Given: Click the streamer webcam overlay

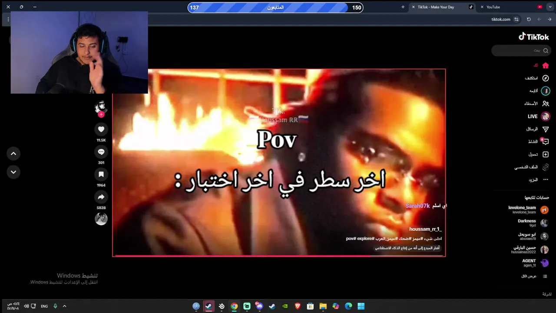Looking at the screenshot, I should [x=79, y=53].
